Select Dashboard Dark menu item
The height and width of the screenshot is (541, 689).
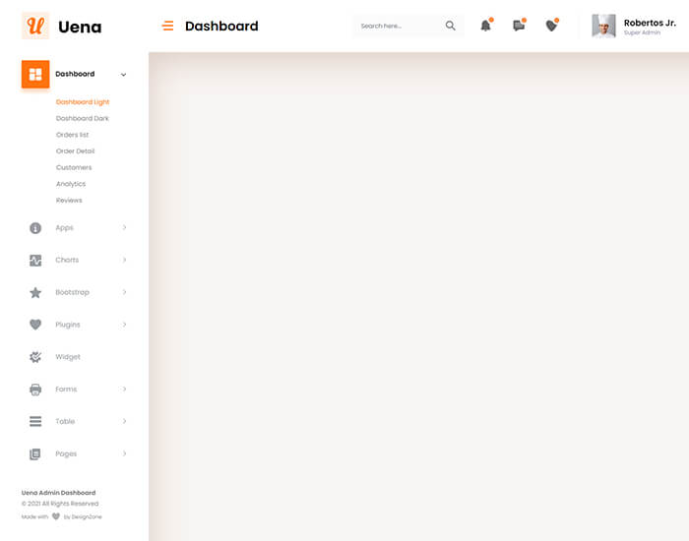83,118
